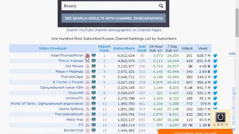Click monitor icon for TheUselessMouth
This screenshot has width=239, height=134.
coord(94,114)
